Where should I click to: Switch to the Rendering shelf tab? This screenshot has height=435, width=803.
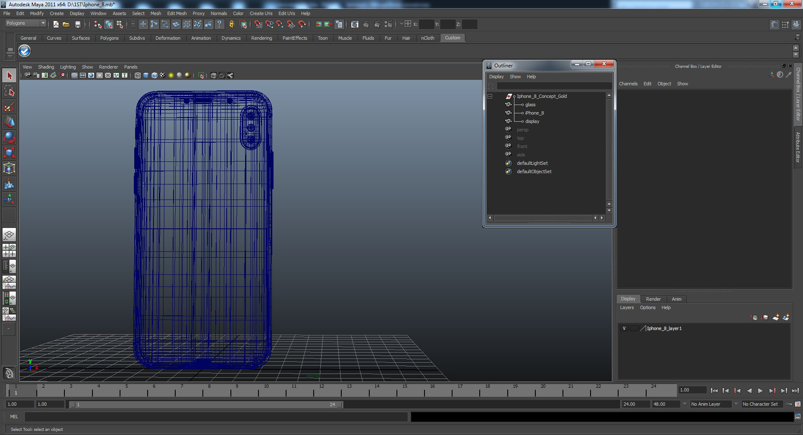point(261,38)
